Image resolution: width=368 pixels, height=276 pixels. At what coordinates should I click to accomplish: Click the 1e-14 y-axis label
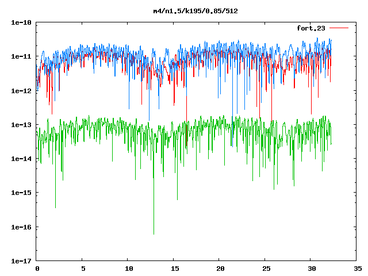coord(21,159)
